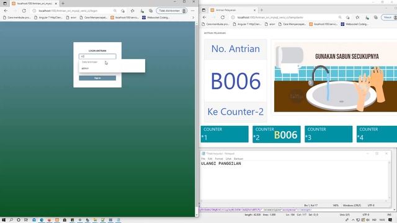This screenshot has width=397, height=223.
Task: Open the left browser settings ellipsis menu
Action: [193, 11]
